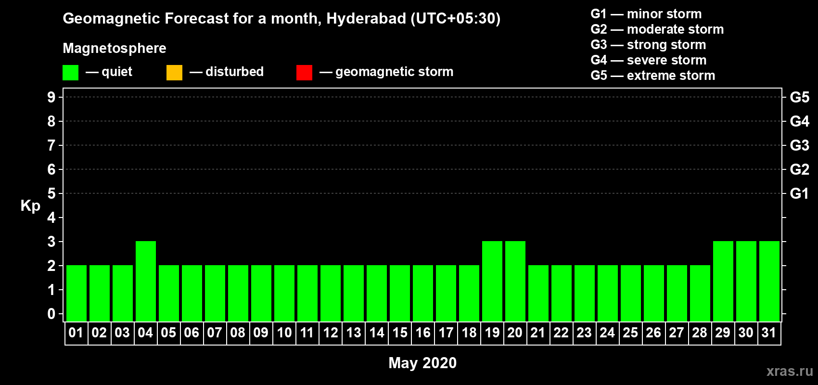Click date label 17 on the axis
This screenshot has width=818, height=385.
[x=446, y=333]
